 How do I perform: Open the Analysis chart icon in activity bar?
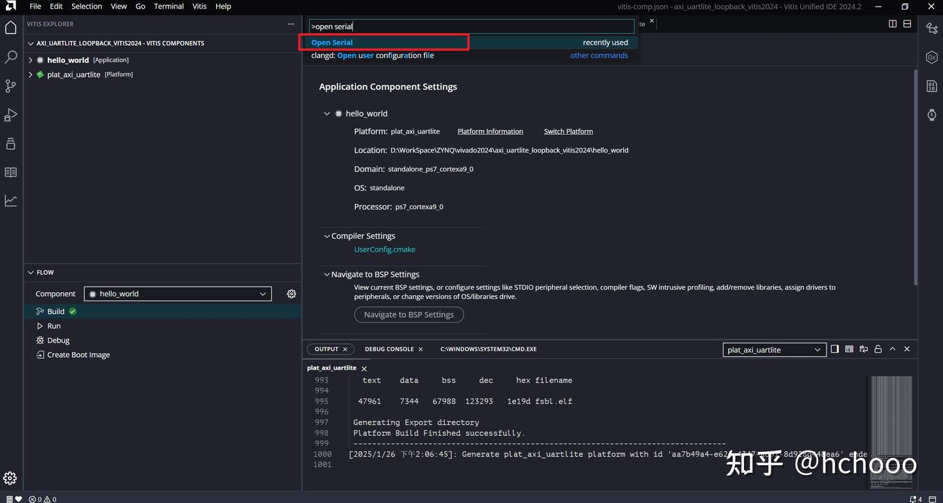click(10, 201)
